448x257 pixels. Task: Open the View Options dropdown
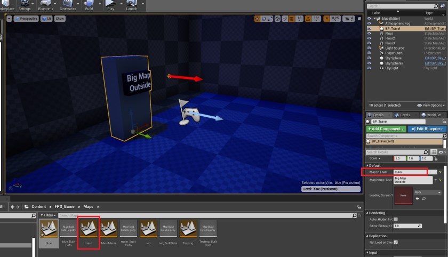[x=431, y=105]
